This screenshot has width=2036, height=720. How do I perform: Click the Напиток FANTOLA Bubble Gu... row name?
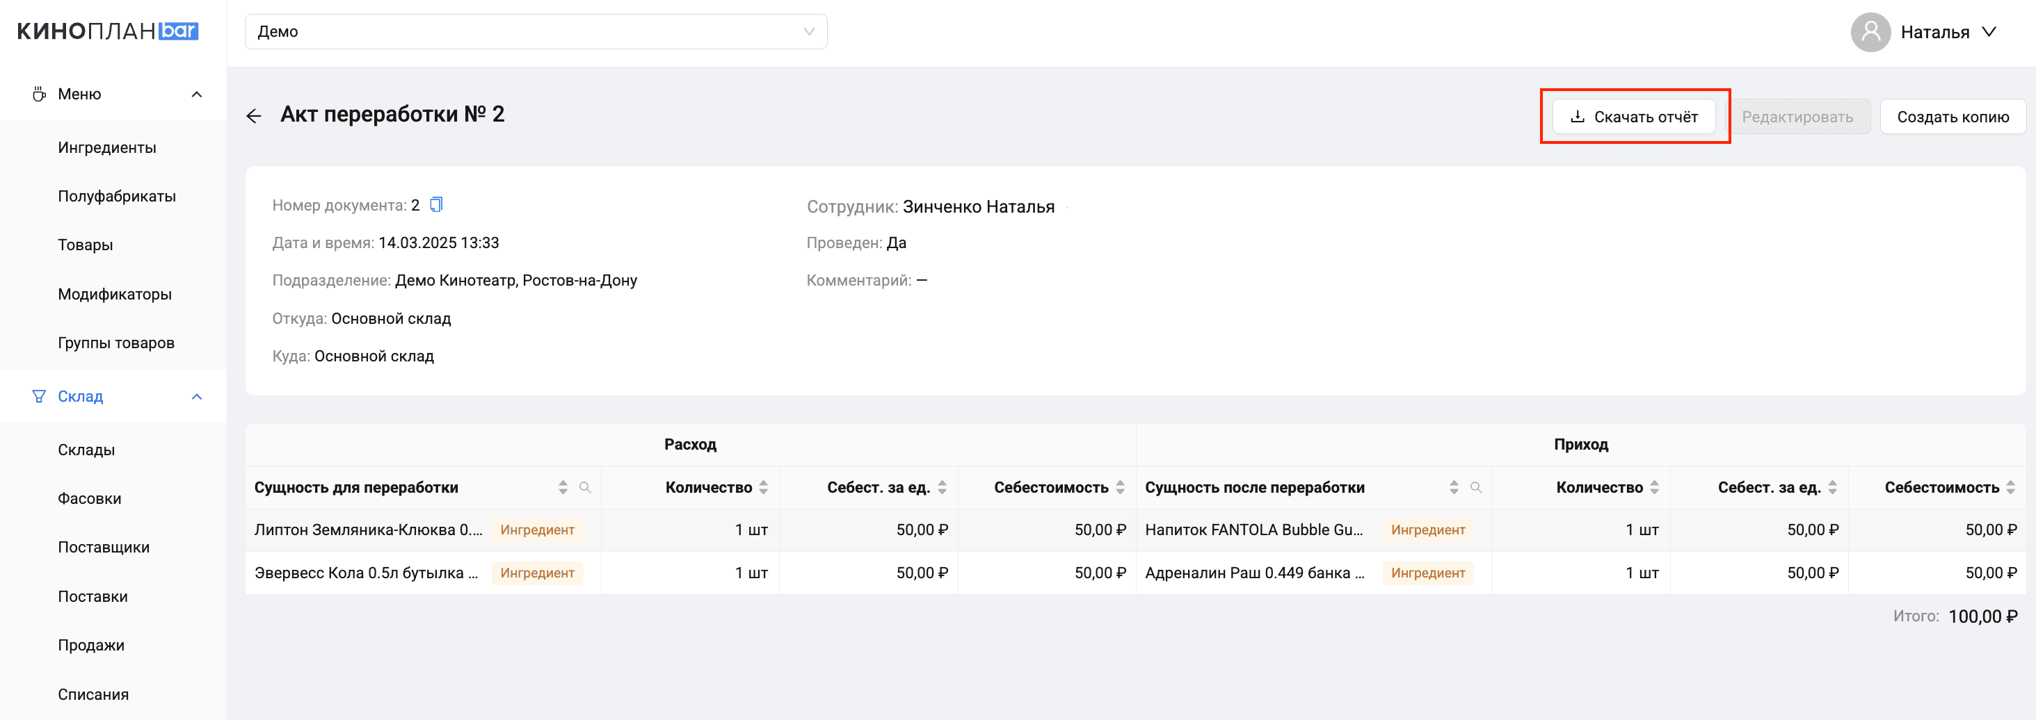click(x=1253, y=530)
